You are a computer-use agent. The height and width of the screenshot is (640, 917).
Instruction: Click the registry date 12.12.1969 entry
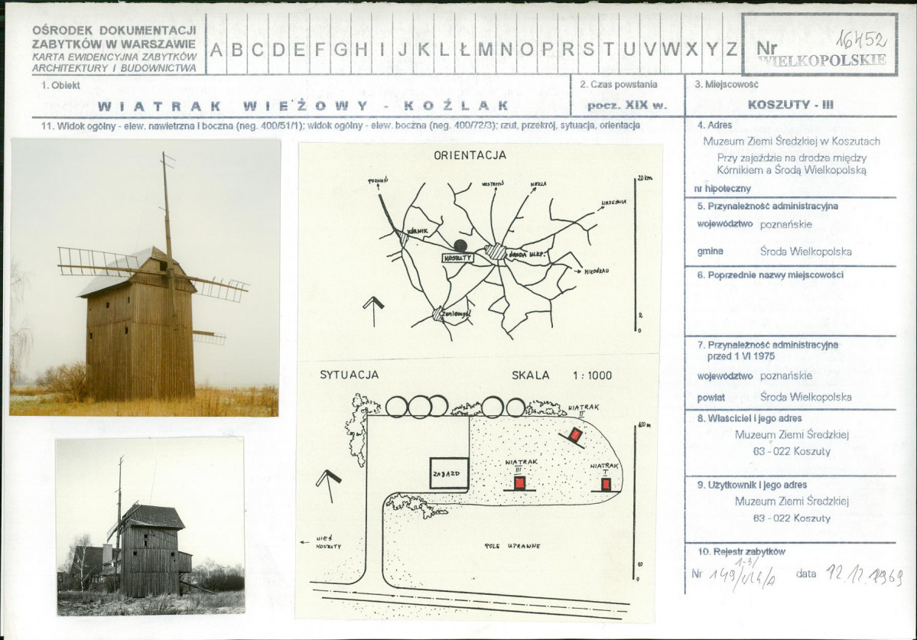[x=864, y=576]
